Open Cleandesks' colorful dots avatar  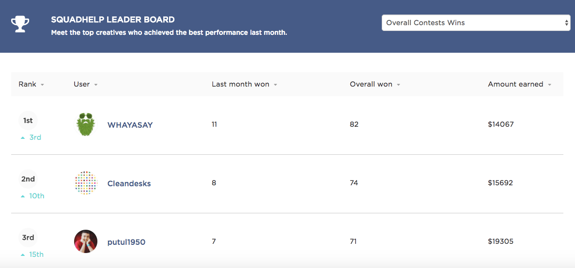pyautogui.click(x=86, y=183)
